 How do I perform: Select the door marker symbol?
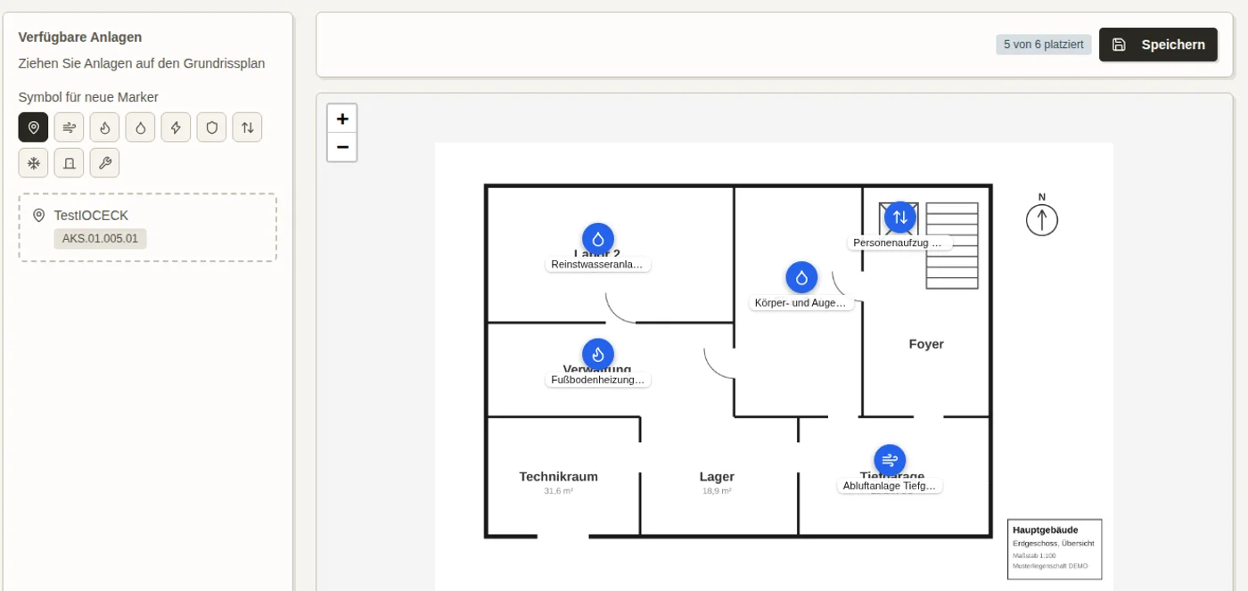pyautogui.click(x=69, y=163)
